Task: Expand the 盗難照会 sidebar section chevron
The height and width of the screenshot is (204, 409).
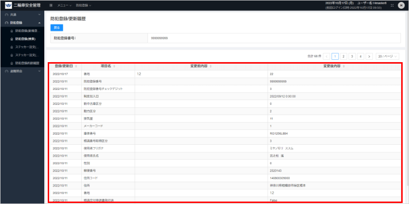Action: [39, 71]
